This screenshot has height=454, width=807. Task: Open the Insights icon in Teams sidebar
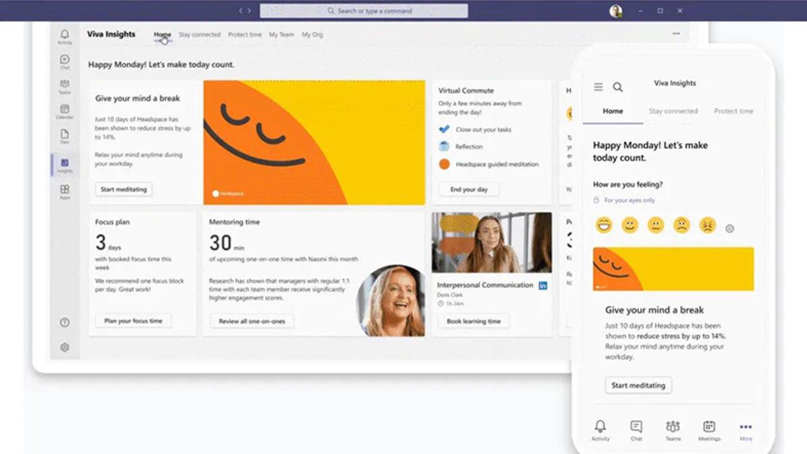coord(65,163)
